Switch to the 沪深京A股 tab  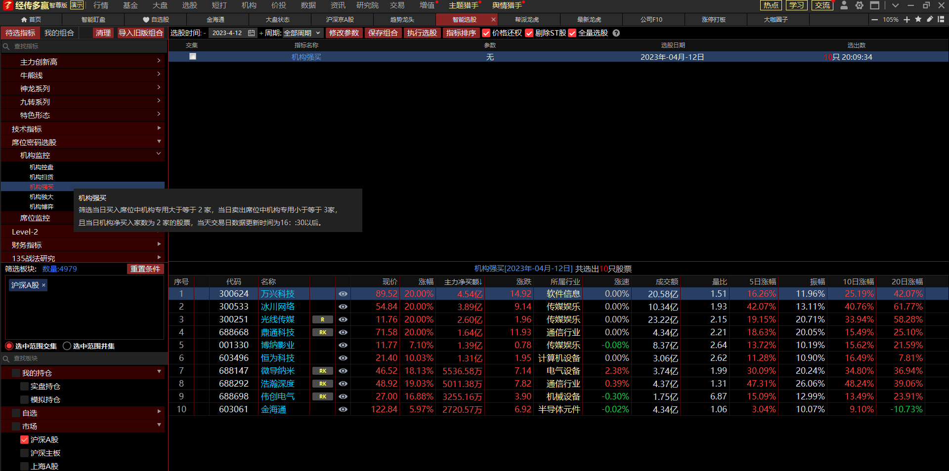click(340, 20)
